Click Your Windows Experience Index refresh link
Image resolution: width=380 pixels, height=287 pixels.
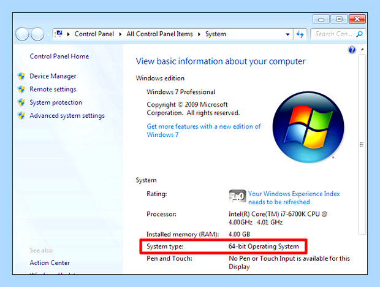[x=294, y=198]
